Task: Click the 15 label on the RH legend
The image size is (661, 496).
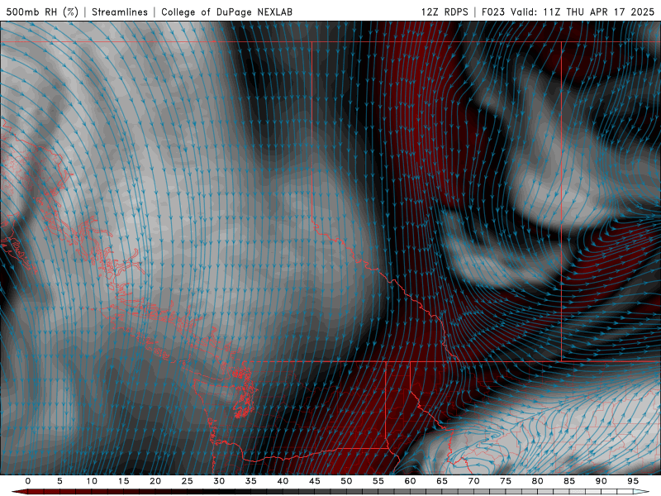Action: coord(123,481)
